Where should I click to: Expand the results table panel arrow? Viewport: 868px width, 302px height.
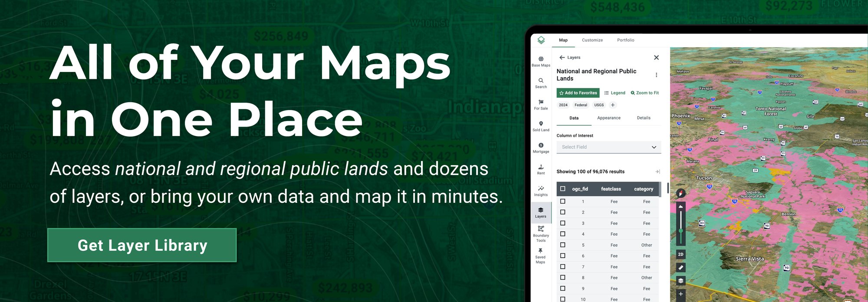point(658,172)
